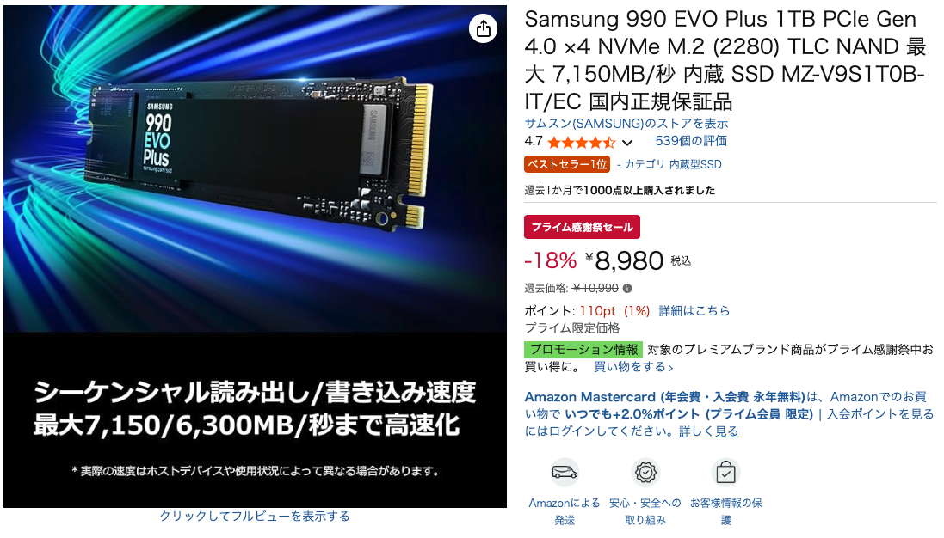Click クリックしてフルビューを表示する under image

click(x=255, y=516)
